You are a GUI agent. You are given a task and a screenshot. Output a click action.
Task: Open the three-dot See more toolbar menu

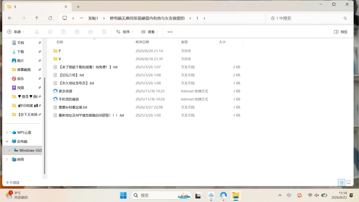pos(170,32)
